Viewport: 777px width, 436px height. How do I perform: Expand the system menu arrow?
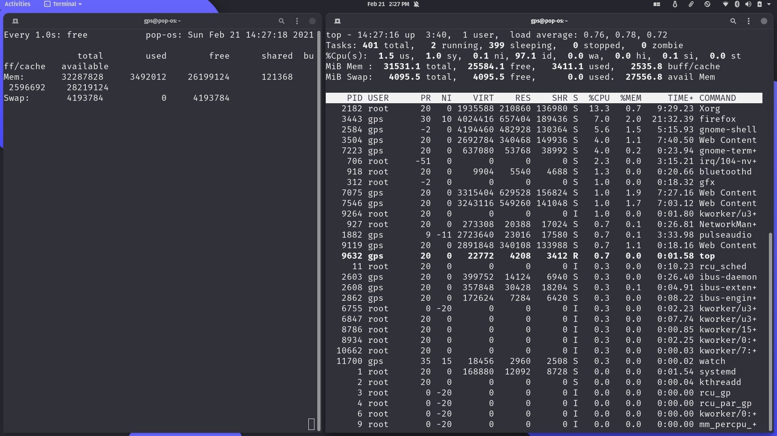click(x=769, y=4)
